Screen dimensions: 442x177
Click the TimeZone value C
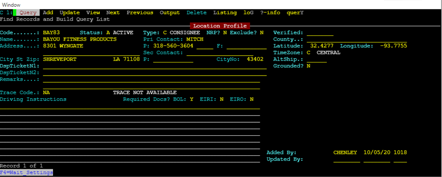[308, 53]
